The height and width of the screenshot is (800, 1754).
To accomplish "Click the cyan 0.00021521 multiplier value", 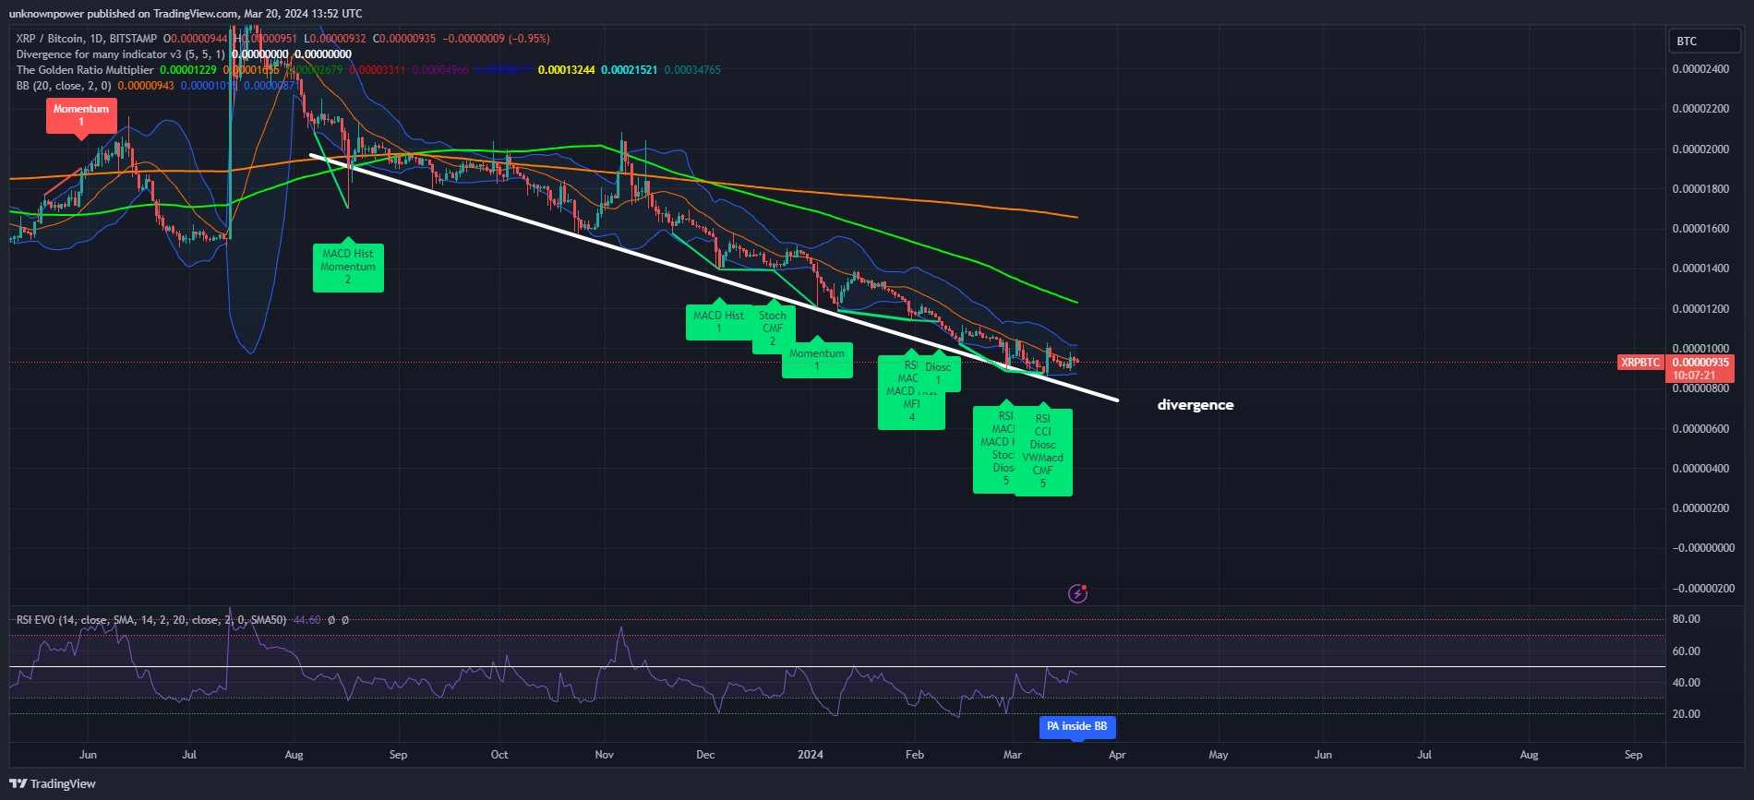I will [x=629, y=70].
